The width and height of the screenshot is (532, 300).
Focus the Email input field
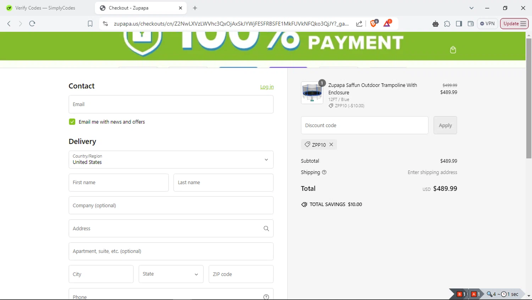click(x=171, y=104)
